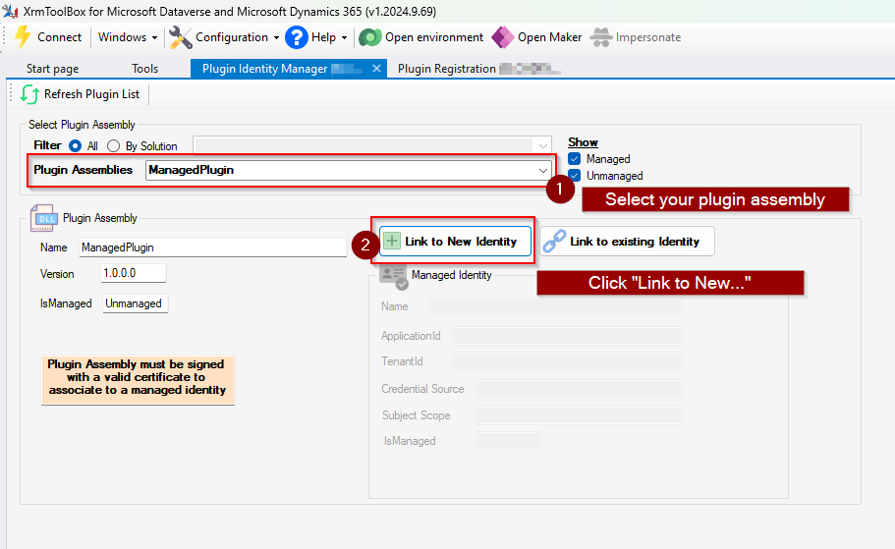Click the chain link icon on Link to existing Identity
Screen dimensions: 895x549
[554, 241]
